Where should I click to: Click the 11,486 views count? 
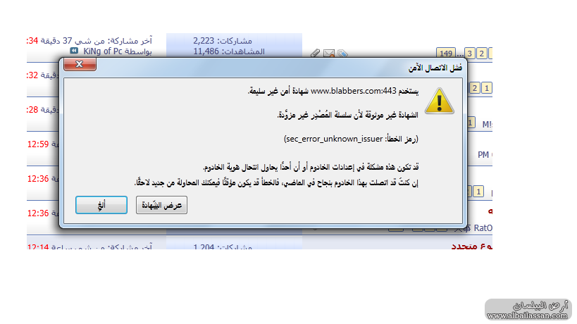(x=206, y=51)
